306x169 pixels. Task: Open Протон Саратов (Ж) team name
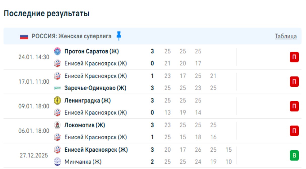point(91,51)
